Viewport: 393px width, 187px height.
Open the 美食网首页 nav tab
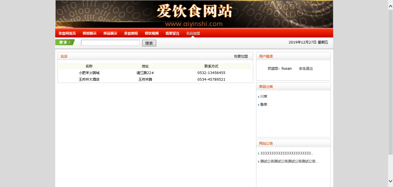click(x=67, y=33)
